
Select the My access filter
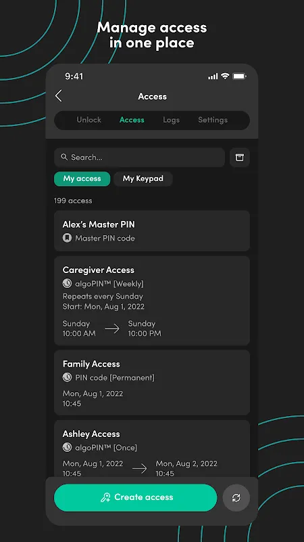pos(82,179)
